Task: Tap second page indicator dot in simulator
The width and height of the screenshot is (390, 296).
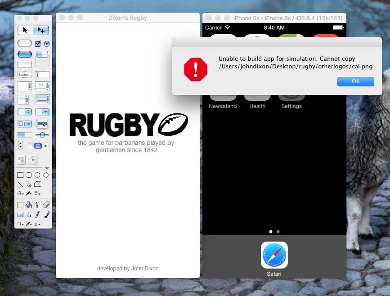Action: coord(278,232)
